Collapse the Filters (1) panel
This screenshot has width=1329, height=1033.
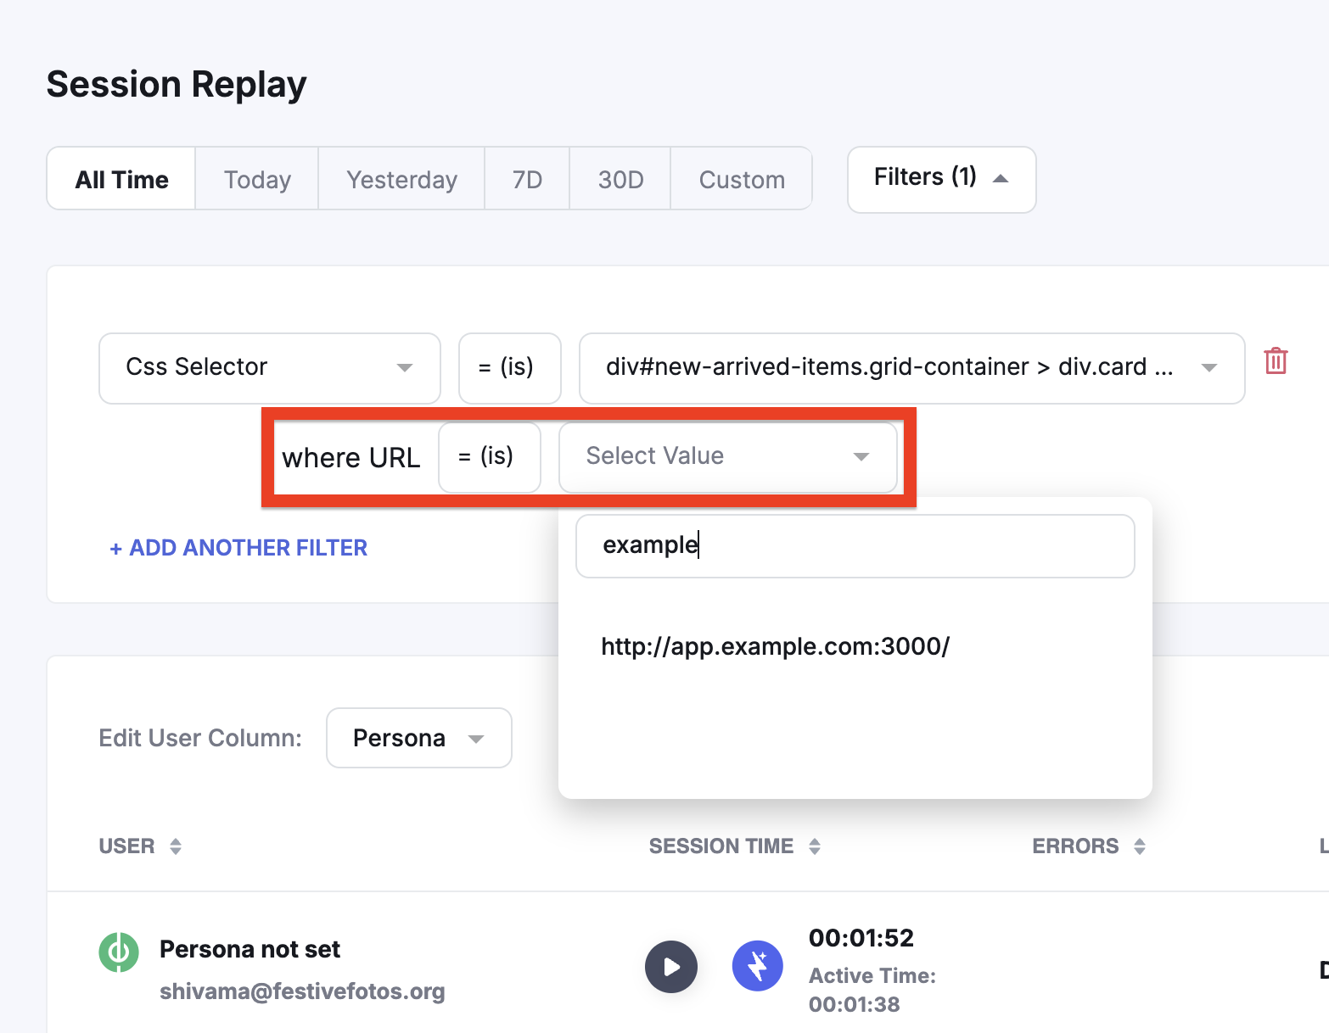pos(941,179)
